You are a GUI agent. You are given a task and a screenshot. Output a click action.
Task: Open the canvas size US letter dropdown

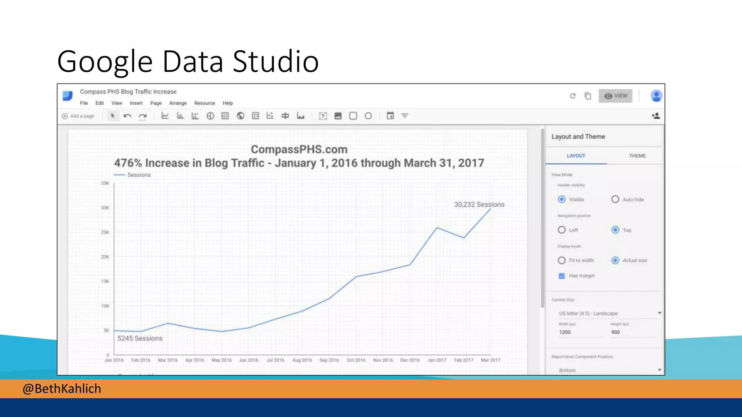point(610,313)
